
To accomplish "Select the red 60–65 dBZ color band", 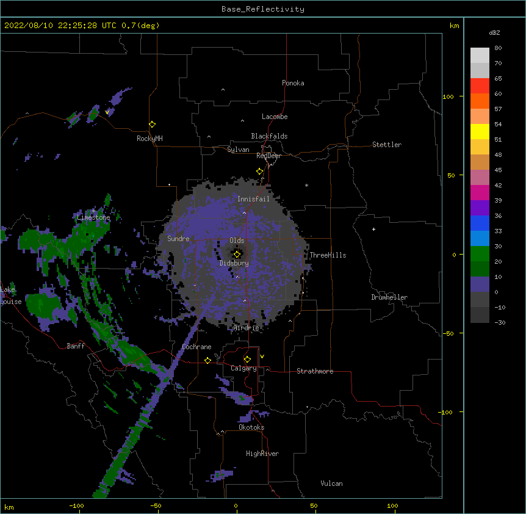I will pyautogui.click(x=480, y=86).
